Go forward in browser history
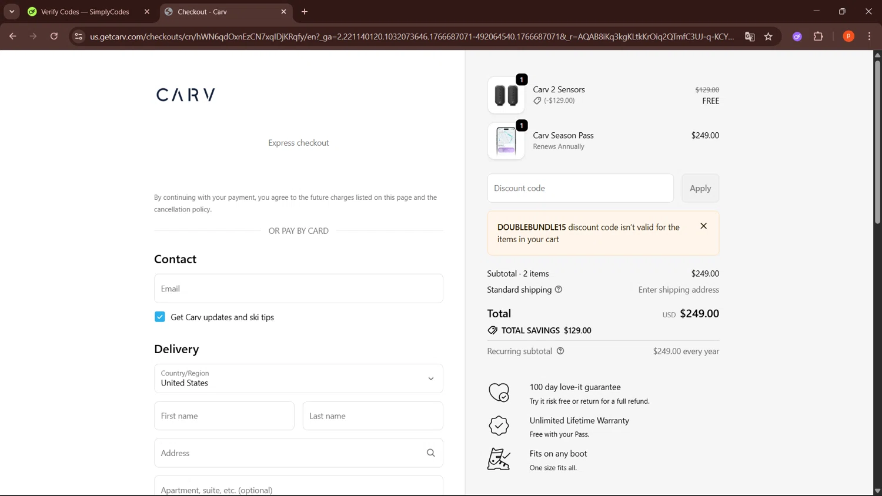 point(34,36)
